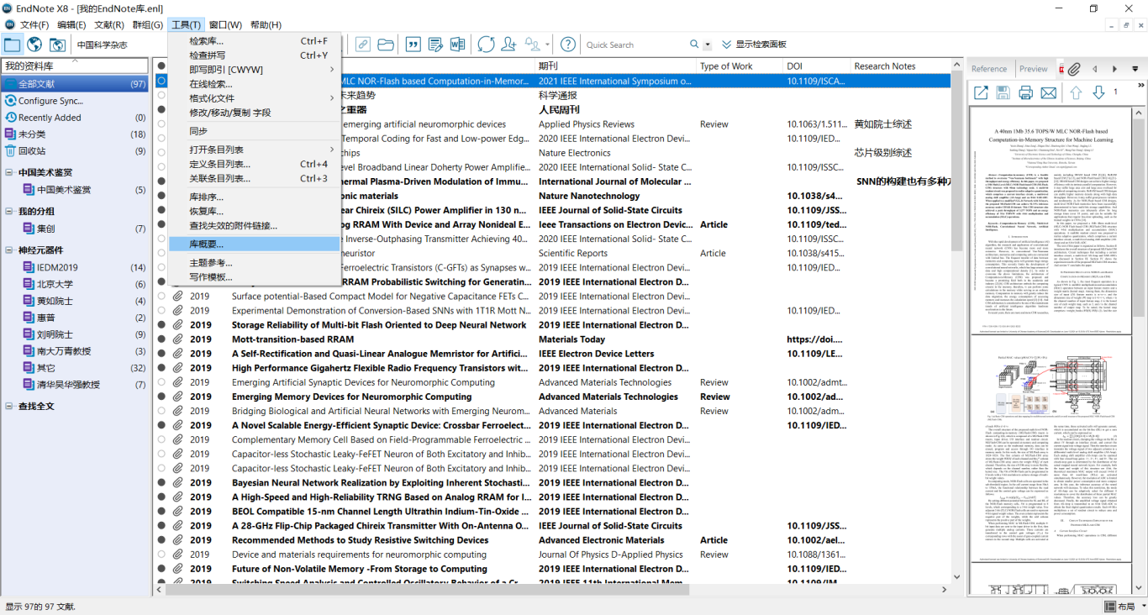Open PDF in external viewer icon

981,92
